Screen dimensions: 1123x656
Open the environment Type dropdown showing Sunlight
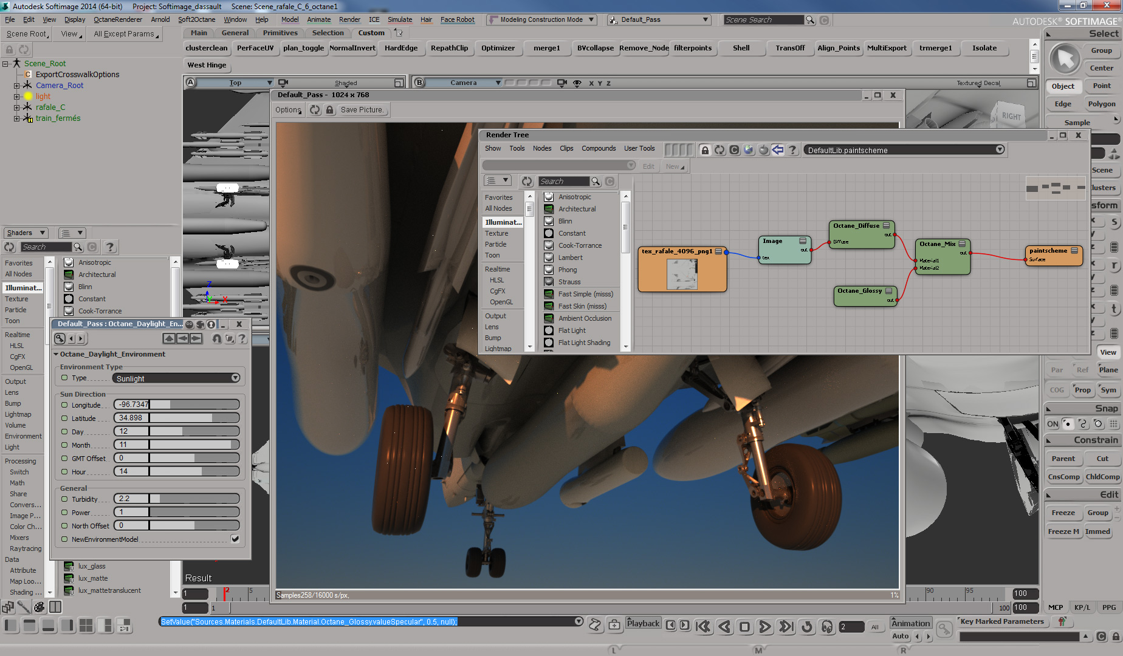(x=176, y=378)
